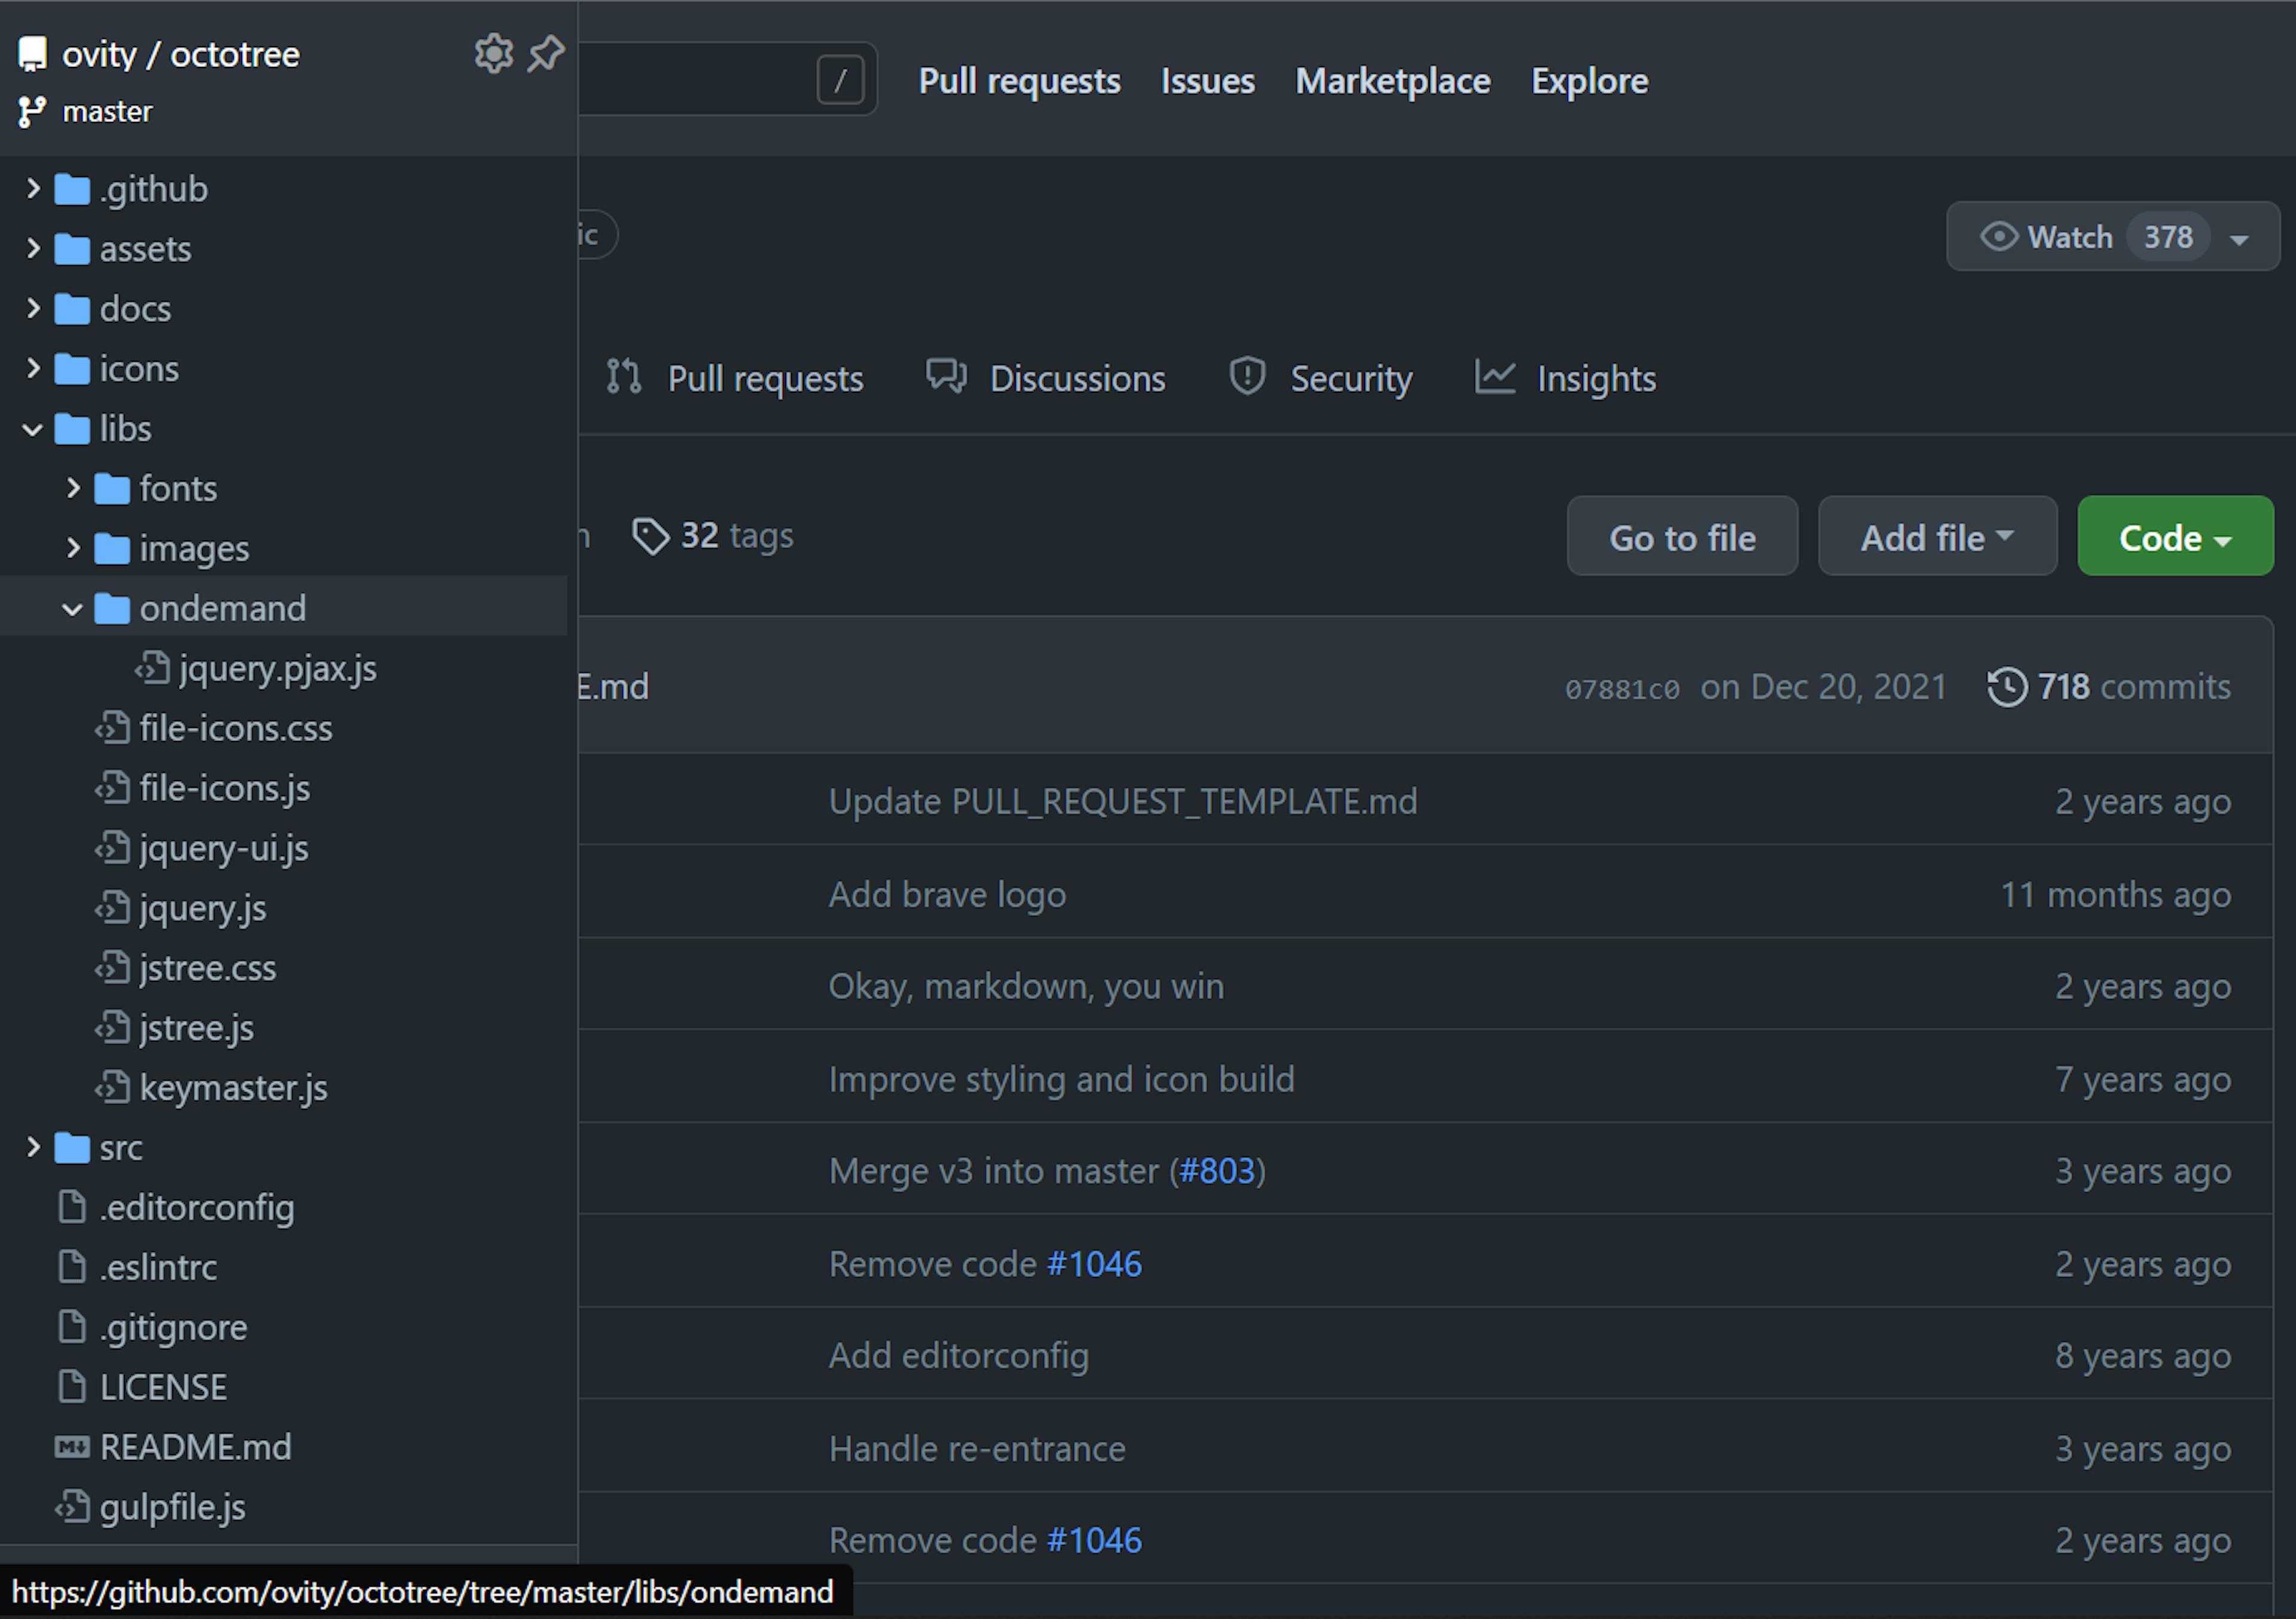Click the tag icon next to 32 tags
This screenshot has width=2296, height=1619.
point(651,537)
